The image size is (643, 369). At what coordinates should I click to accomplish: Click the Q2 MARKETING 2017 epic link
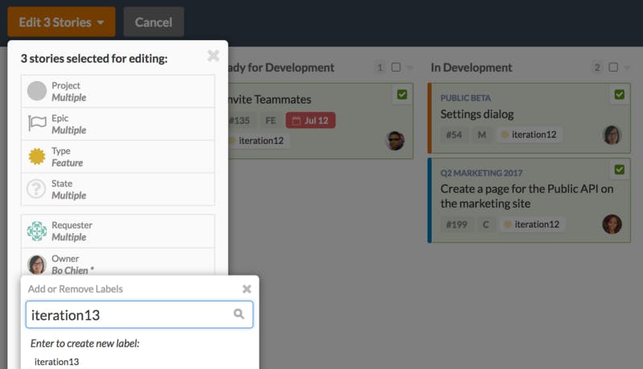click(x=481, y=173)
